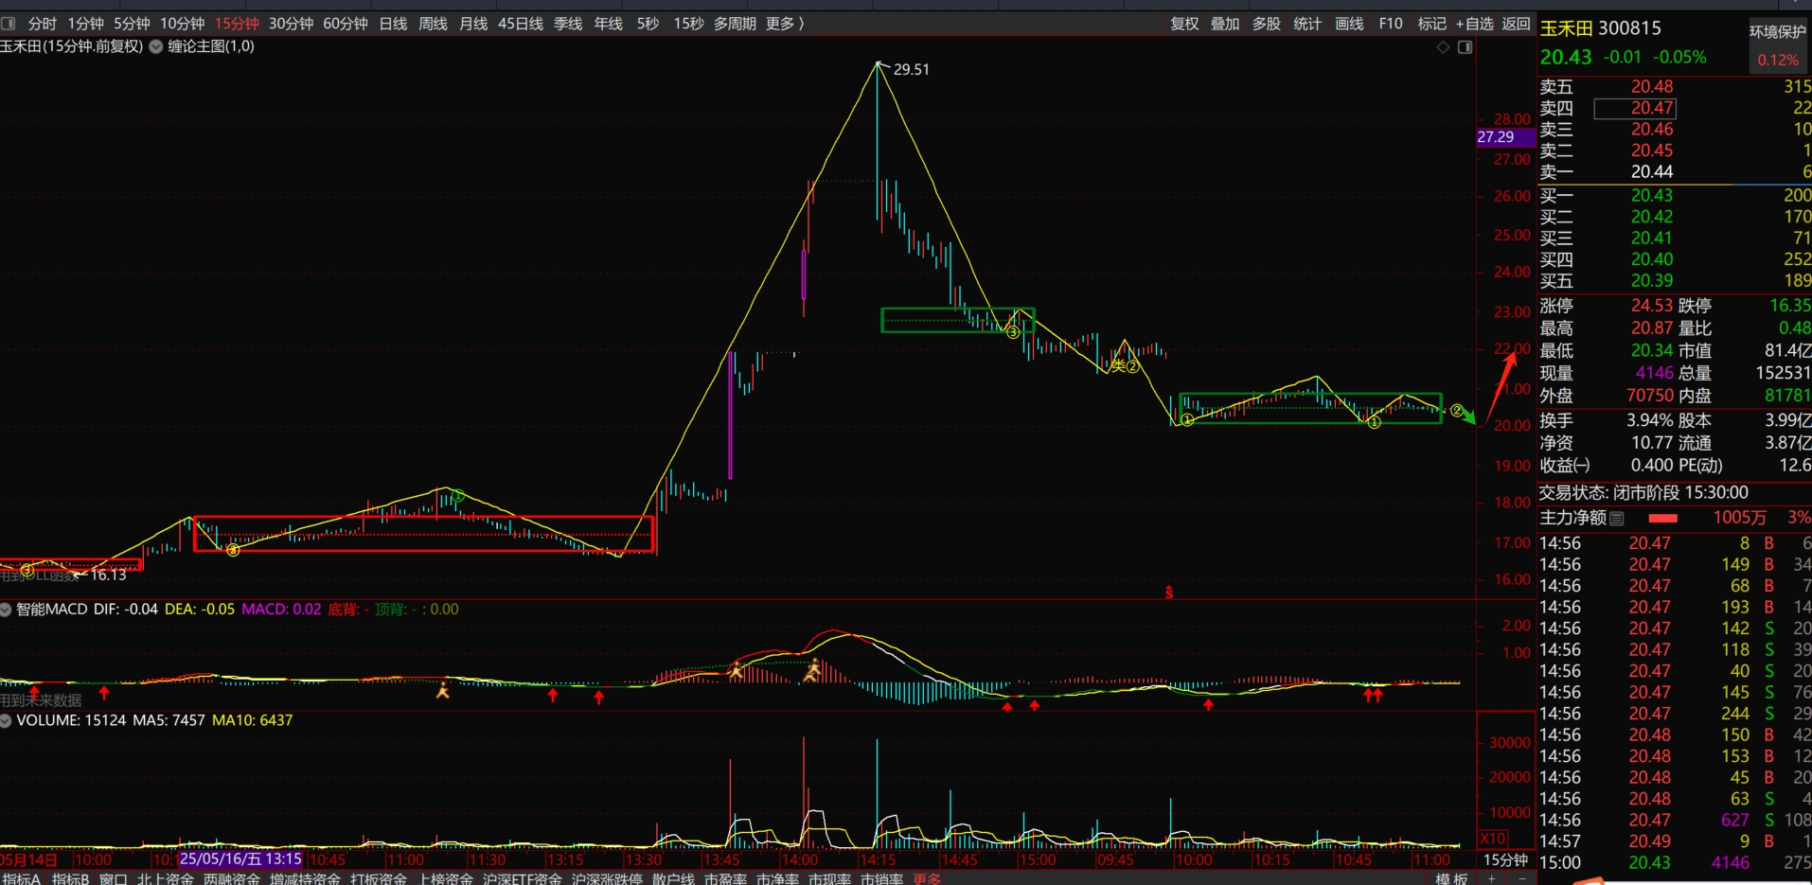This screenshot has width=1812, height=885.
Task: Show 市现率 indicator
Action: [x=829, y=878]
